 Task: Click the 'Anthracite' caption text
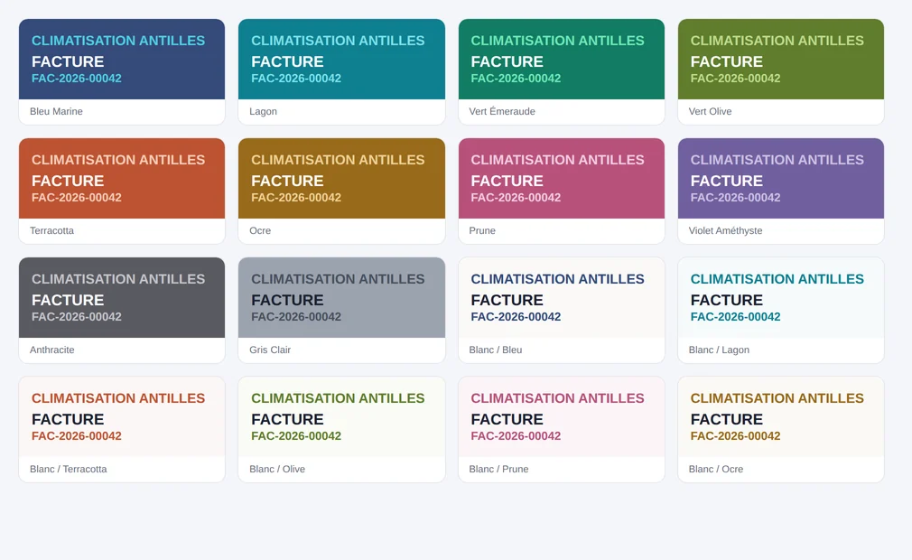click(52, 350)
